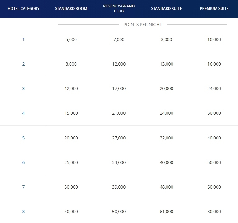Select category 2 Regency/Grand Club value 12,000
238x223 pixels.
119,64
